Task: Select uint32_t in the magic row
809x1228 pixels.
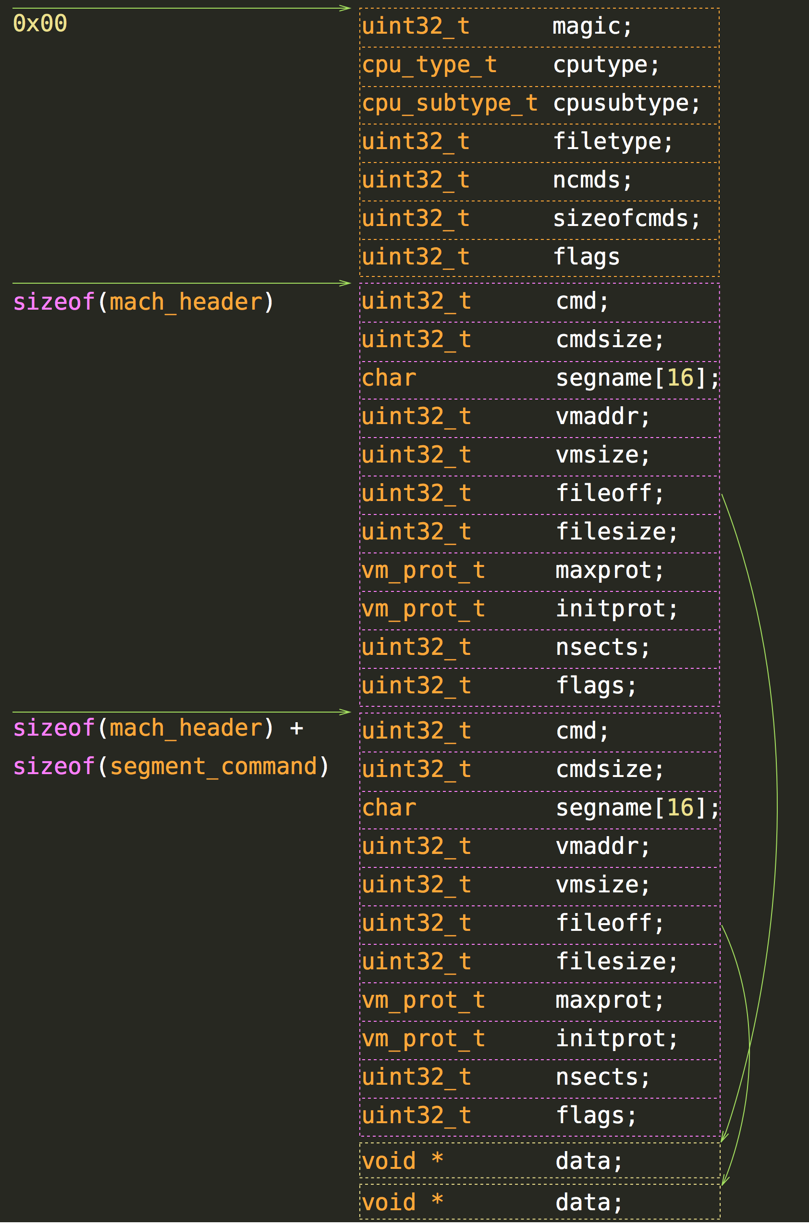Action: coord(416,27)
